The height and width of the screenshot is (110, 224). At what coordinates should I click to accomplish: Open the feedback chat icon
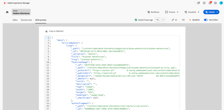click(198, 3)
